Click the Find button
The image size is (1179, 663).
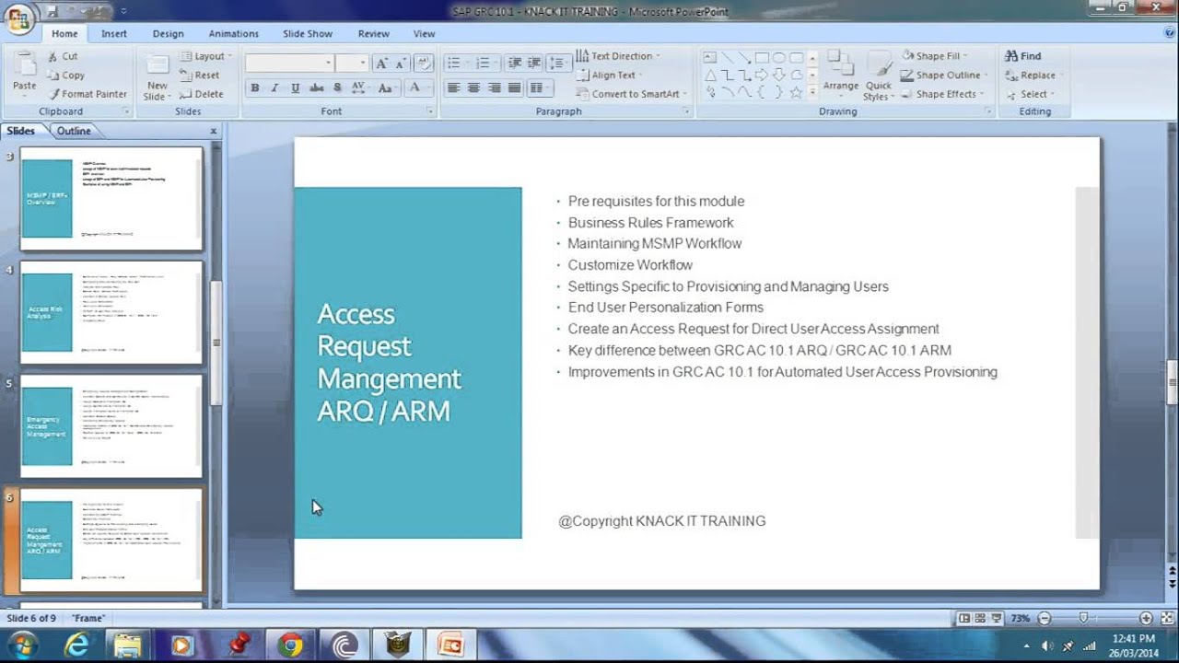pos(1023,56)
